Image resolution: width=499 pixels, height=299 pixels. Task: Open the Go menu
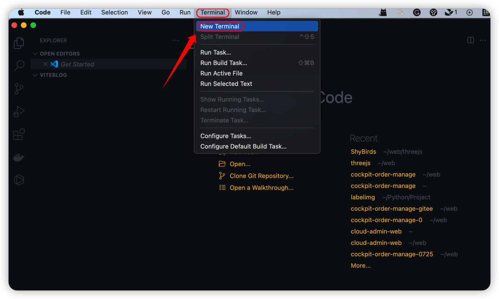(166, 12)
